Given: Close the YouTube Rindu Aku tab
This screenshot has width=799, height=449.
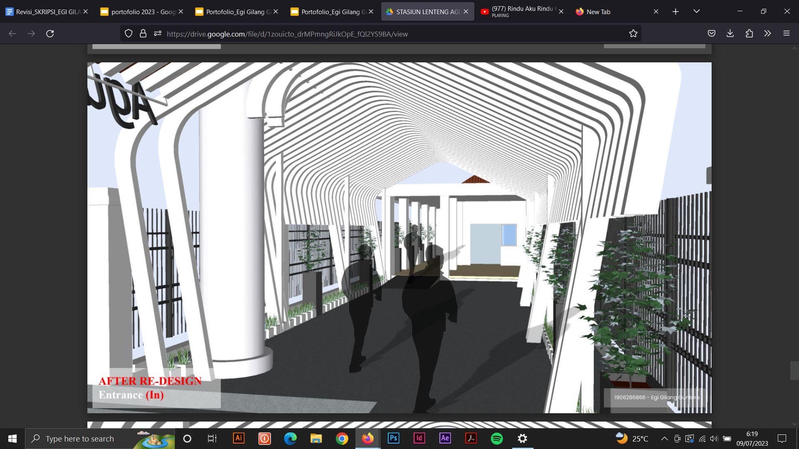Looking at the screenshot, I should [561, 12].
